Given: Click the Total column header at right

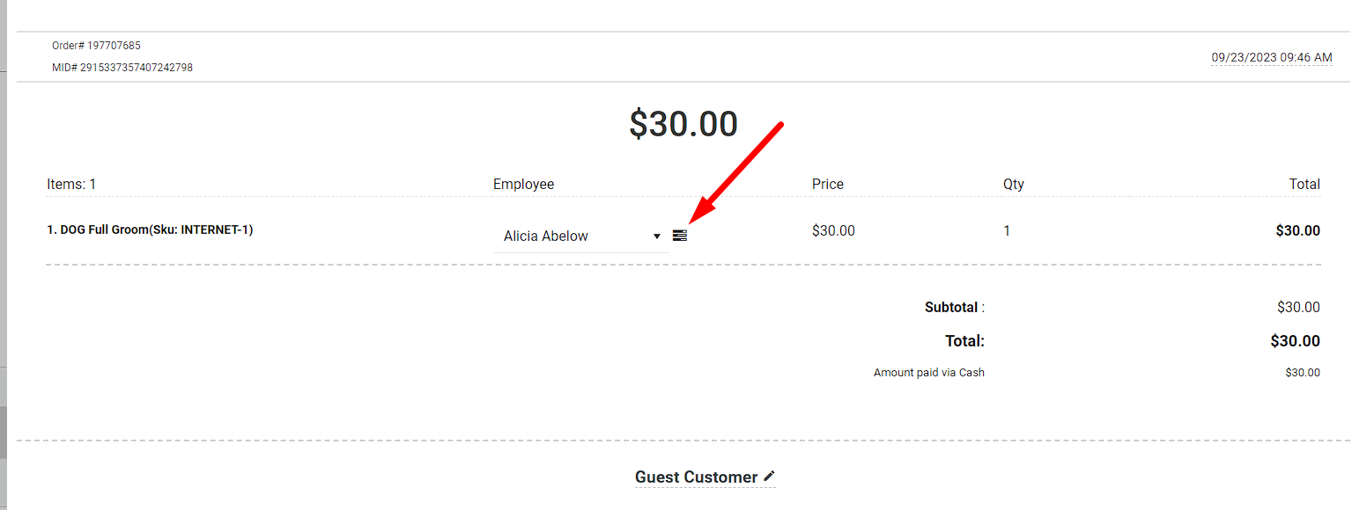Looking at the screenshot, I should [1304, 184].
